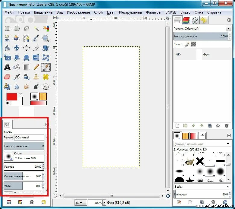The height and width of the screenshot is (209, 235).
Task: Select the Clone stamp tool
Action: pyautogui.click(x=36, y=77)
